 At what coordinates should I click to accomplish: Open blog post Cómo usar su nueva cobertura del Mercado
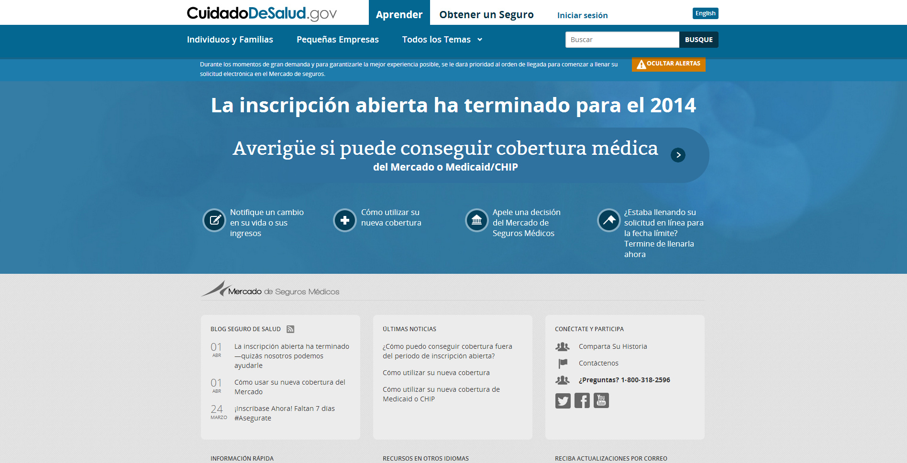pos(289,387)
